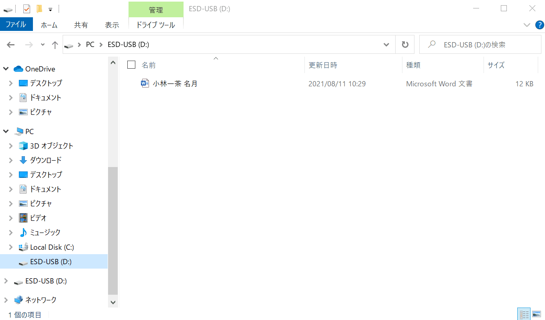Refresh the current folder
This screenshot has width=545, height=320.
(405, 45)
